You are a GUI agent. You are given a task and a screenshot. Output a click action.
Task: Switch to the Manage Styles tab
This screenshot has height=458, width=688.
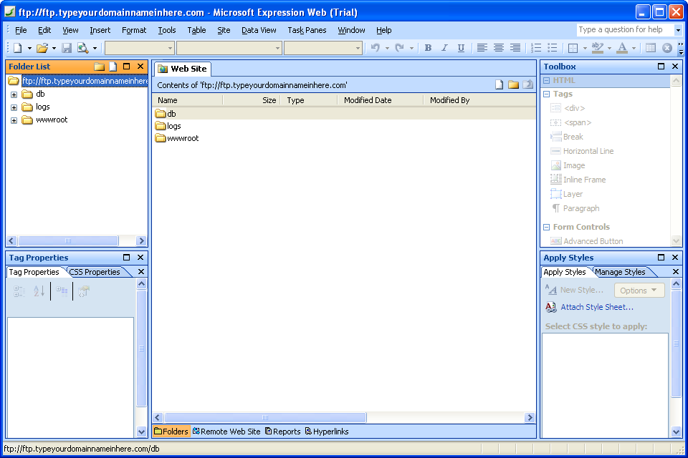[x=620, y=272]
